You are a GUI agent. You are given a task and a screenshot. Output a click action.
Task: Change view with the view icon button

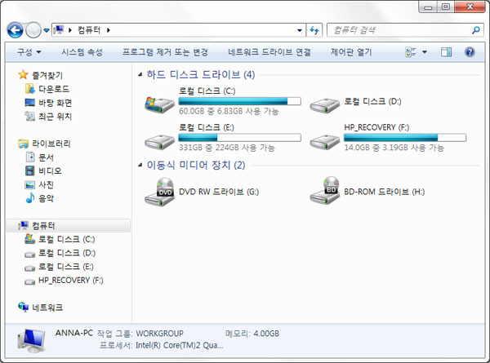411,52
